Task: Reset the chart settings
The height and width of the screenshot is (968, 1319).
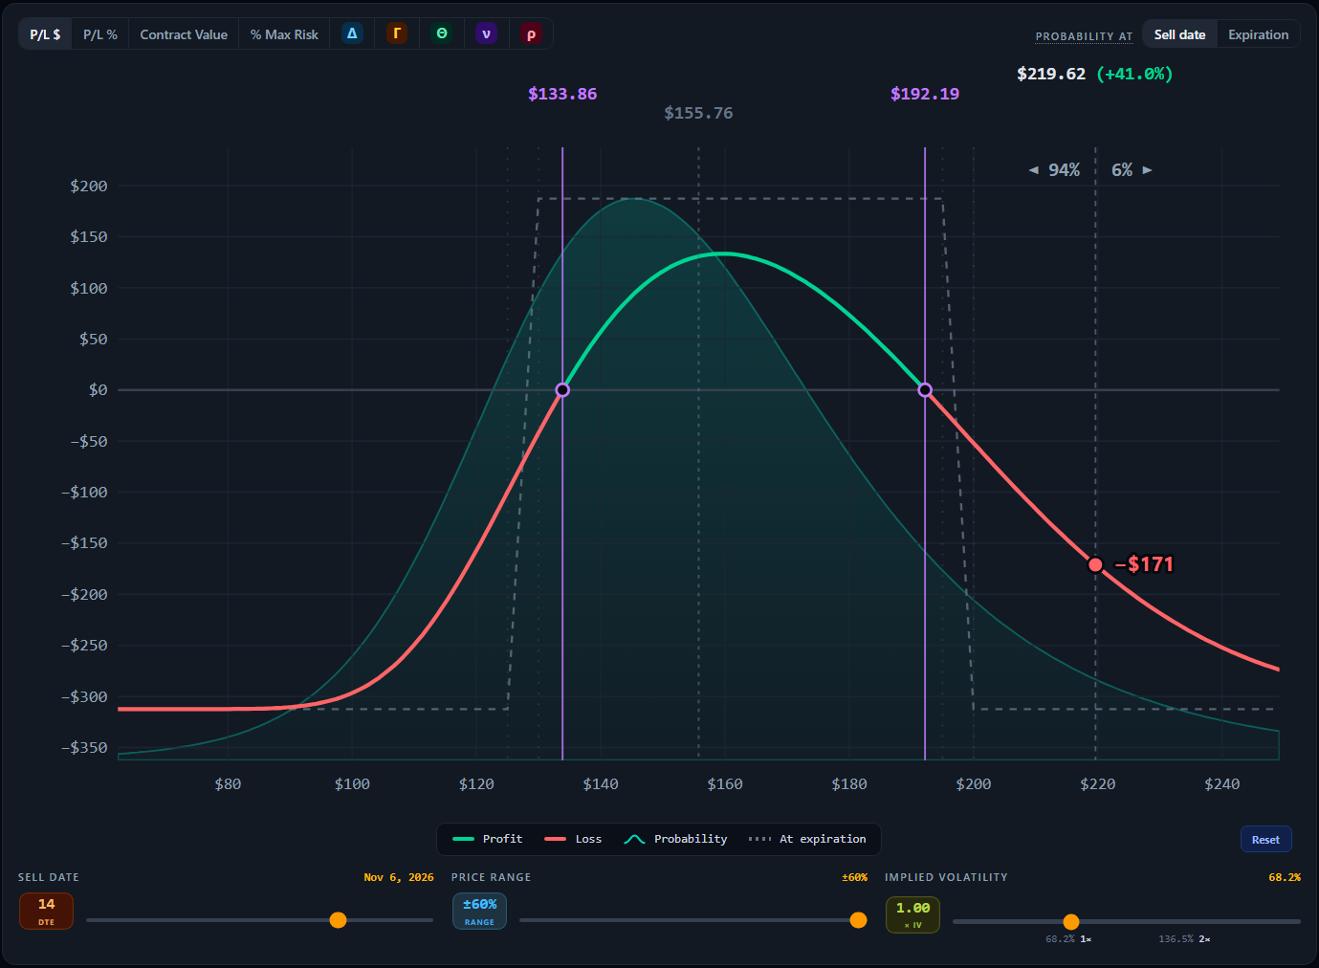Action: tap(1265, 840)
